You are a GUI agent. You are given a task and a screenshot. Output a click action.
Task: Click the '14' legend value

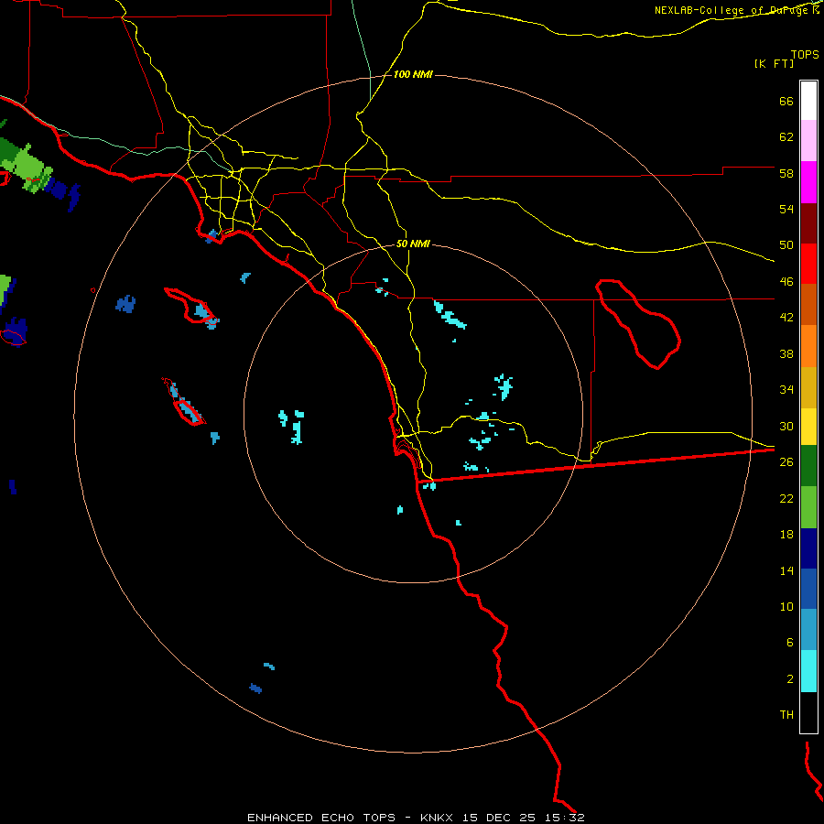pyautogui.click(x=786, y=570)
